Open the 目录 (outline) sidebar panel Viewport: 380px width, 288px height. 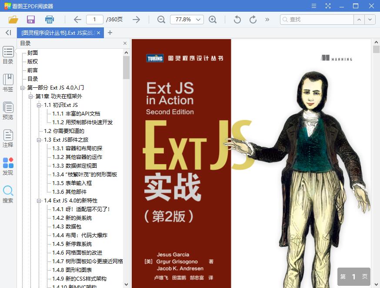[8, 55]
